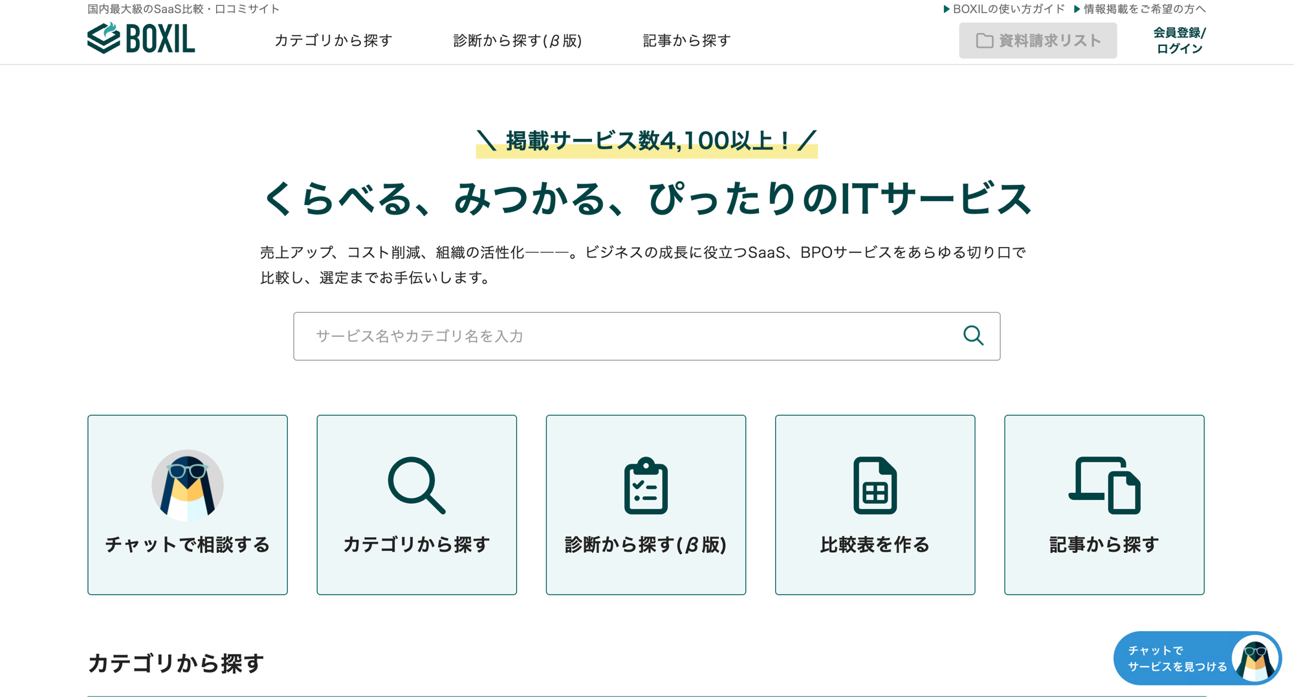Click the penguin icon on floating chat widget

coord(1255,659)
